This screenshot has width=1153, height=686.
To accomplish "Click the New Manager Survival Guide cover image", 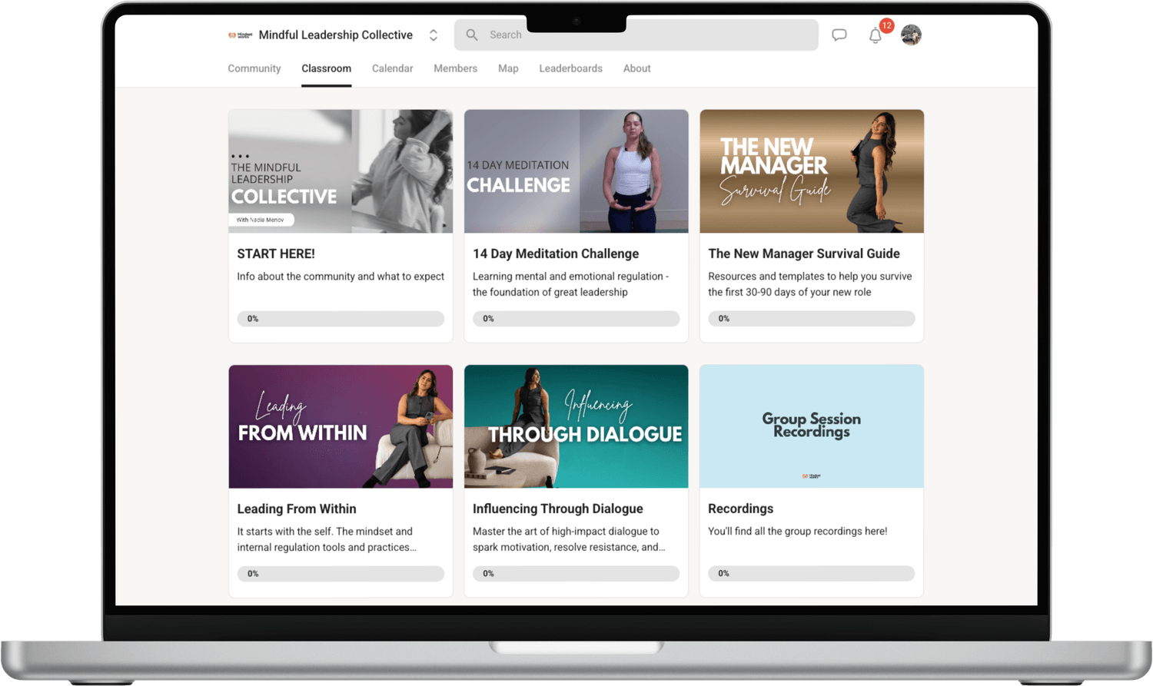I will [812, 171].
